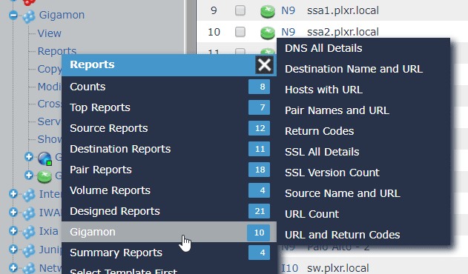Open the Destination Reports category
The image size is (468, 274).
pyautogui.click(x=169, y=149)
